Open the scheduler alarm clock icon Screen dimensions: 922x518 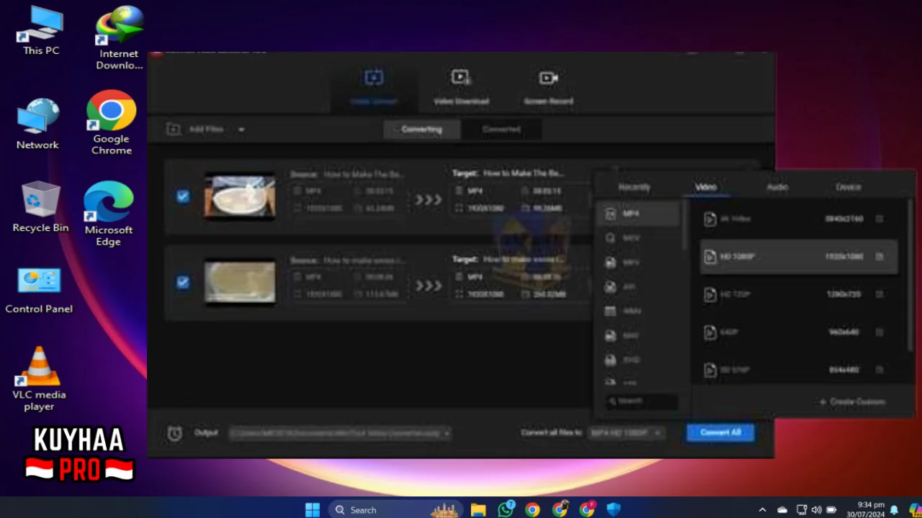pyautogui.click(x=174, y=433)
